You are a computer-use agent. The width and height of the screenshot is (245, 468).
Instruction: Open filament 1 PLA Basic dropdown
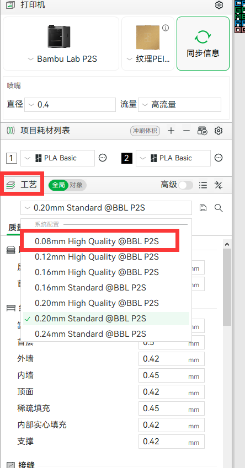pyautogui.click(x=58, y=158)
